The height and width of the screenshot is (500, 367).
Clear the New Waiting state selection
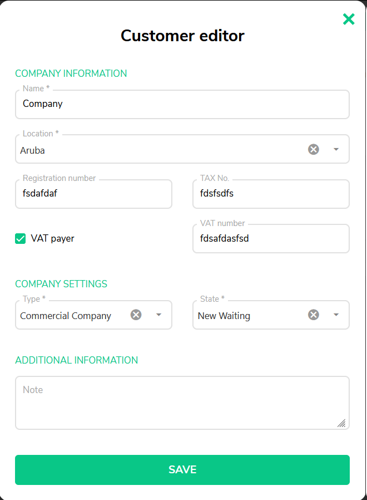(x=314, y=315)
